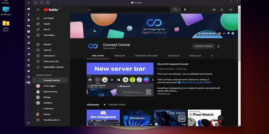Open the Discord Re-imagined (Concept) video title

coord(173,64)
